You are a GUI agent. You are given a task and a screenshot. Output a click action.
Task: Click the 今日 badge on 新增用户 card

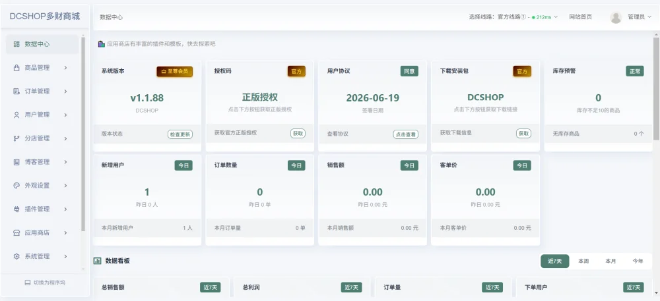pyautogui.click(x=183, y=165)
